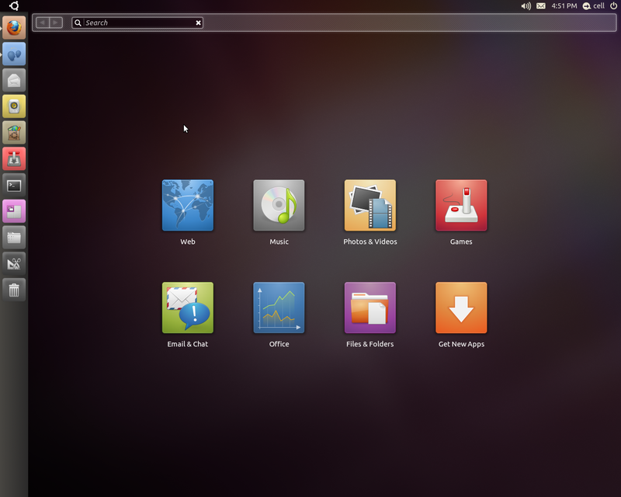Viewport: 621px width, 497px height.
Task: Clear the search field with X
Action: (x=198, y=23)
